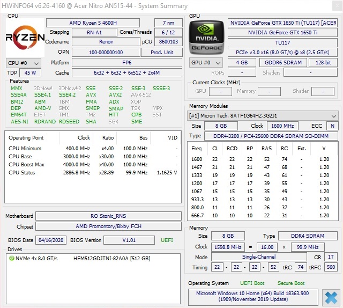Click the DDR4 SDRAM memory type field
Screen dimensions: 343x308
tap(308, 236)
